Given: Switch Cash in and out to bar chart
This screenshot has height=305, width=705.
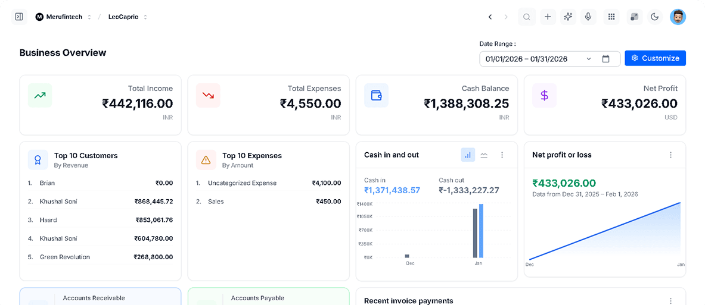Looking at the screenshot, I should tap(468, 155).
